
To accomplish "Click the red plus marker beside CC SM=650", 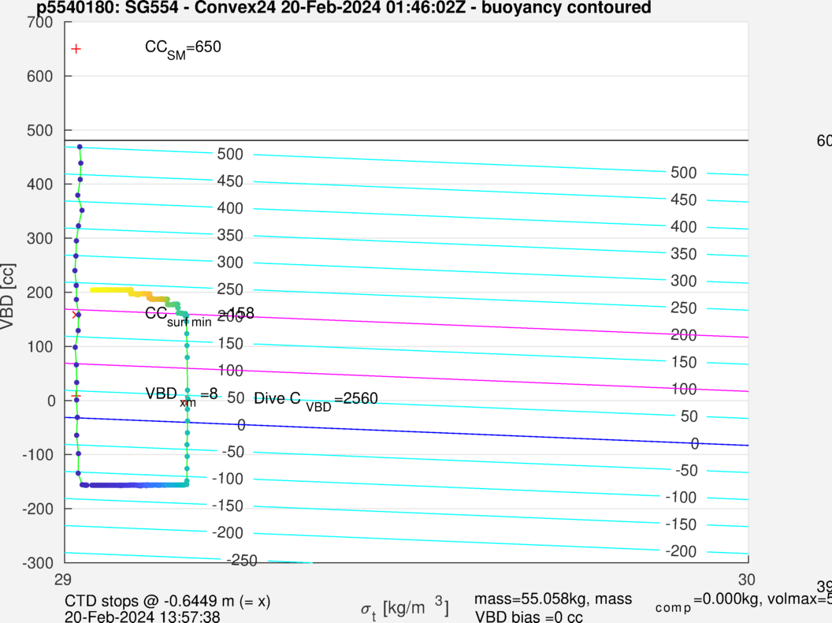I will pos(76,49).
